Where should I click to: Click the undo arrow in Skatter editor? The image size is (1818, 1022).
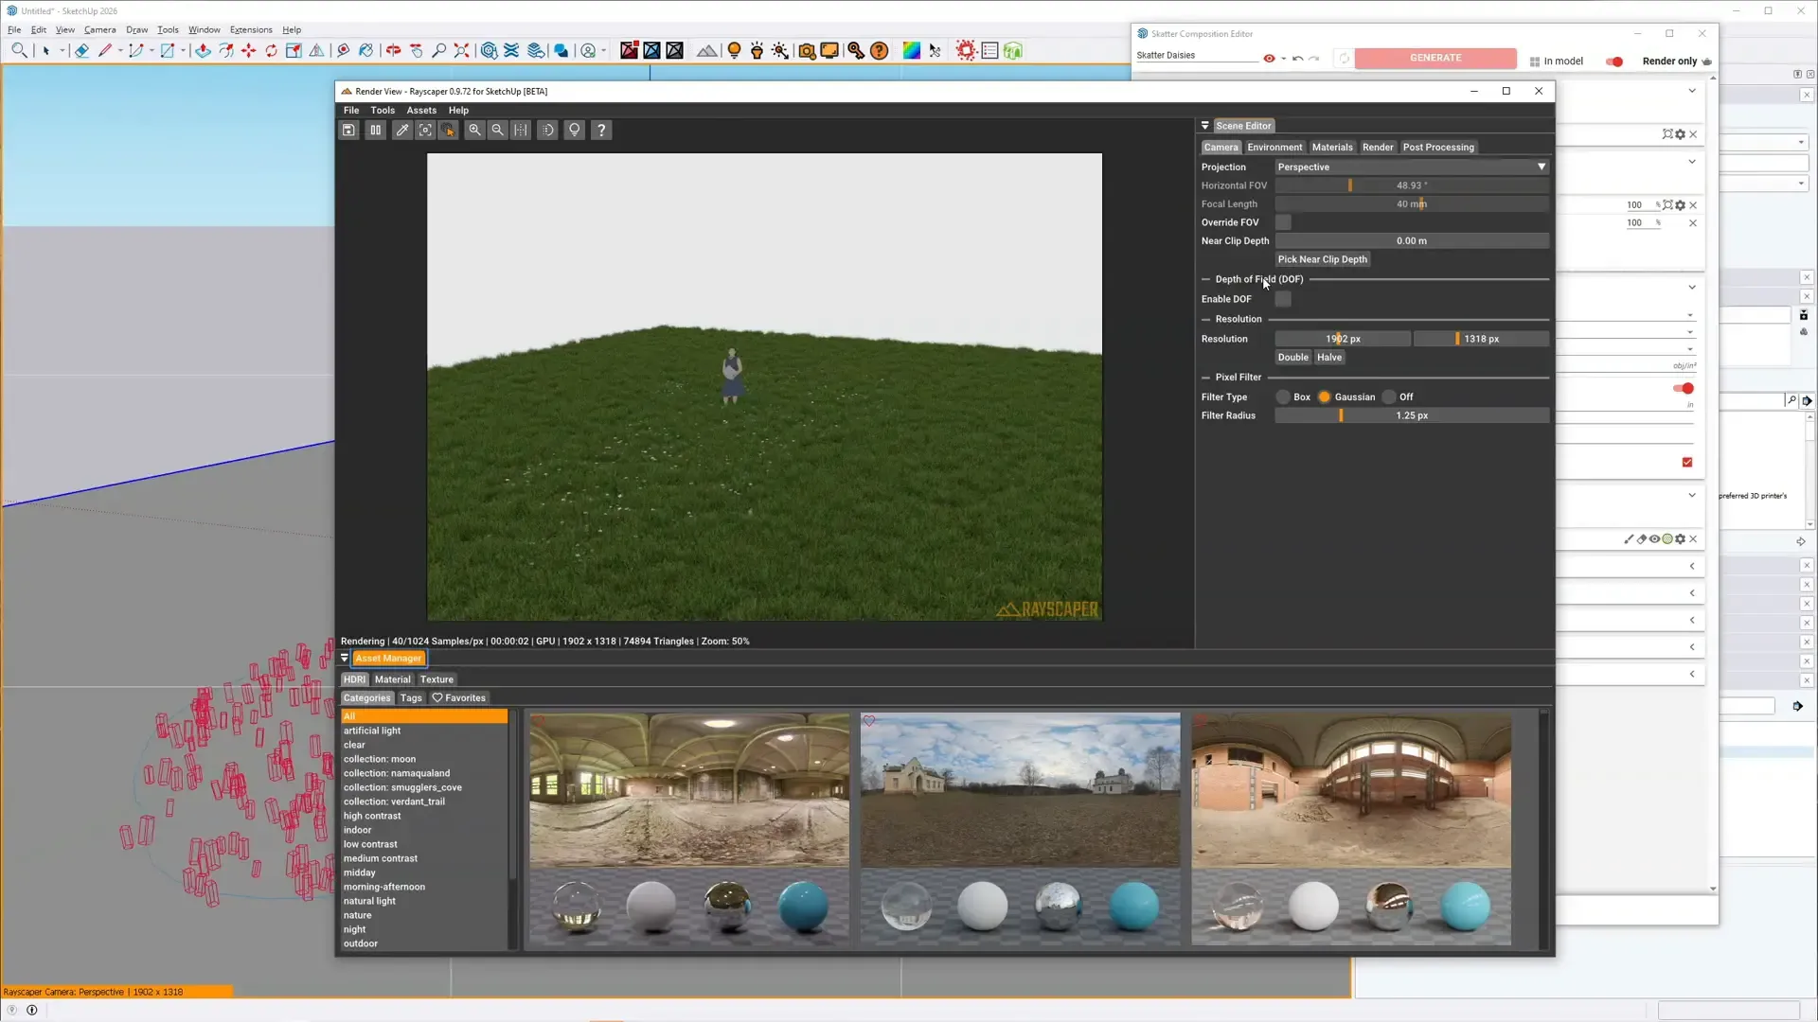(x=1298, y=59)
